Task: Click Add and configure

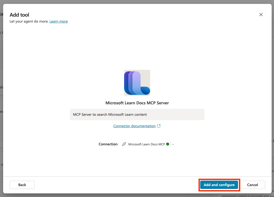Action: 219,185
